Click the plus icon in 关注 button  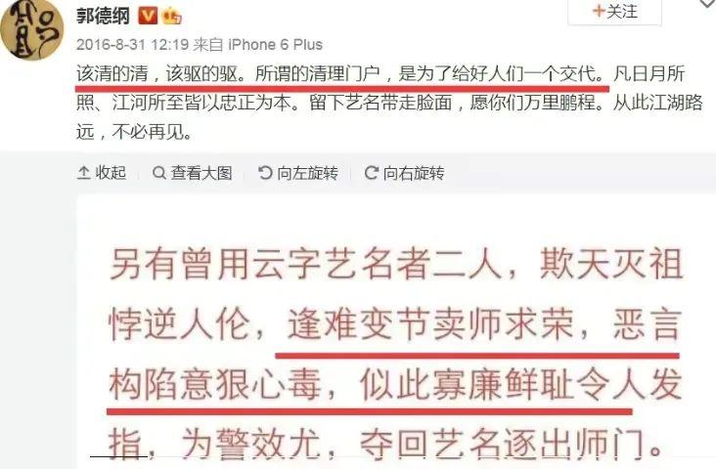[599, 11]
